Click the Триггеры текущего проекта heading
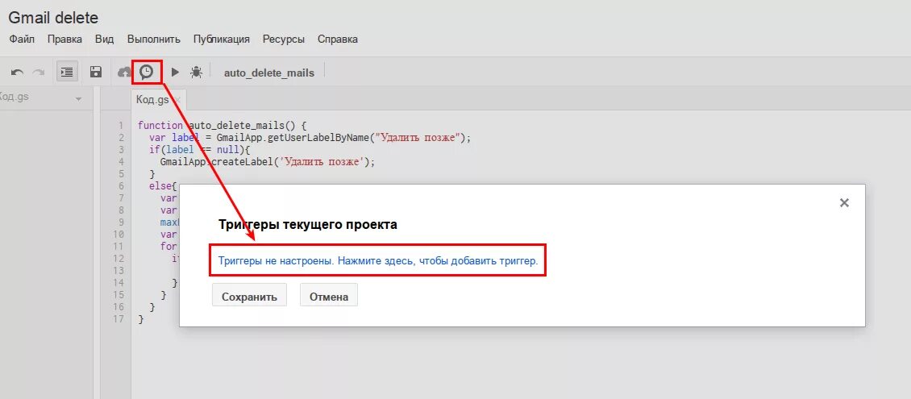 point(307,225)
